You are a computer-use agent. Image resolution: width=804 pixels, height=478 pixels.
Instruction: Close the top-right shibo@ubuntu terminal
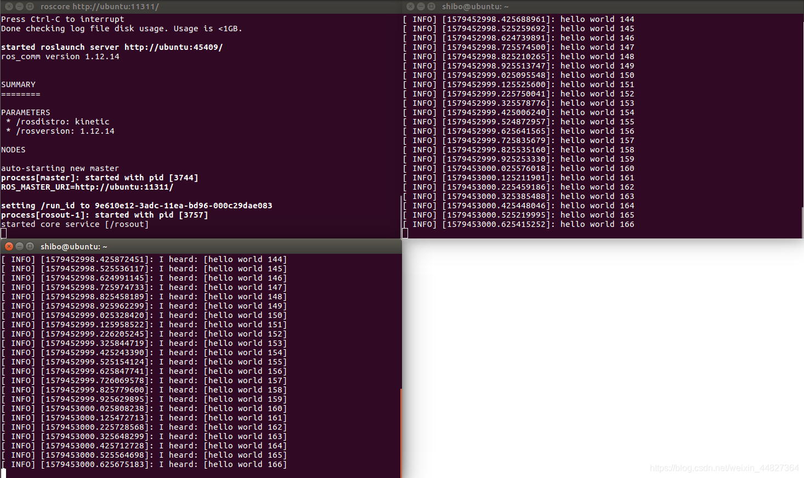pos(410,7)
